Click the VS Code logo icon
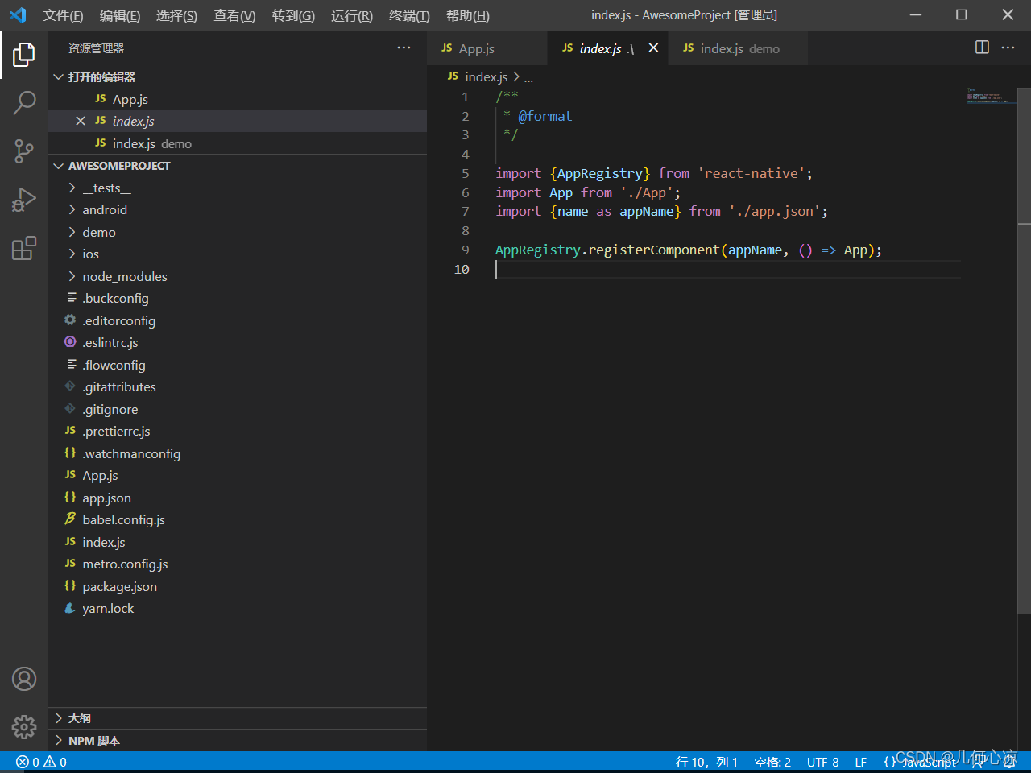This screenshot has height=773, width=1031. pos(18,15)
